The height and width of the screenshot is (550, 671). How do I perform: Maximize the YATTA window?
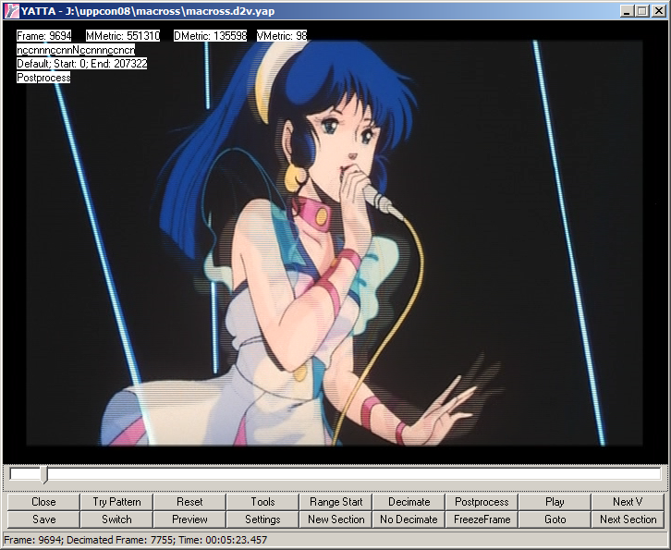(x=642, y=11)
